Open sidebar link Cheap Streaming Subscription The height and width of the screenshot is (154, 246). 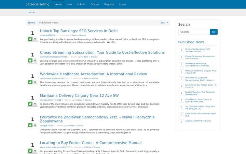tap(200, 57)
